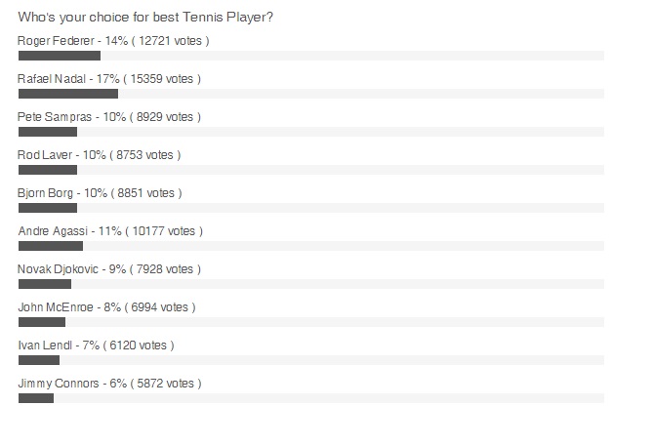This screenshot has height=447, width=652.
Task: Click Rod Laver's dark result bar
Action: (48, 170)
